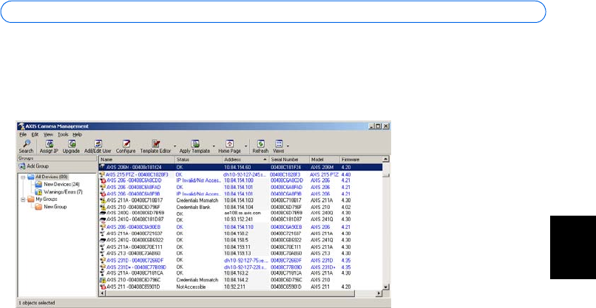This screenshot has height=308, width=596.
Task: Open the File menu
Action: click(x=22, y=135)
